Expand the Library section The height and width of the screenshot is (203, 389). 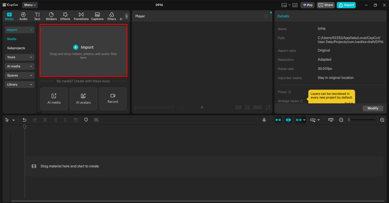click(19, 84)
